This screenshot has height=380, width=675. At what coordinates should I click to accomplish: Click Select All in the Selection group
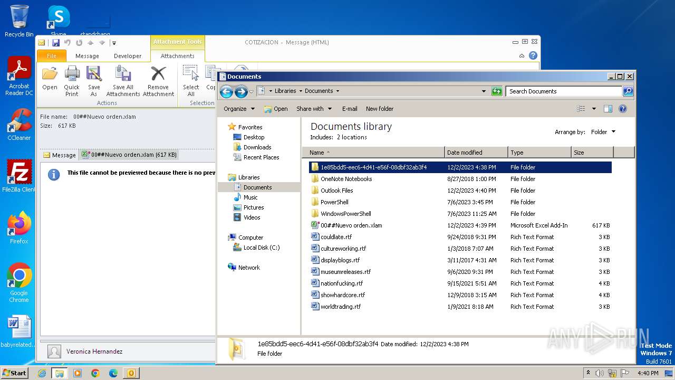191,81
